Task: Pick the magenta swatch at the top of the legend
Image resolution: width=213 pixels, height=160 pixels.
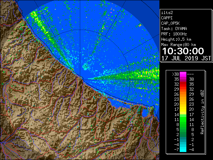Action: 183,74
